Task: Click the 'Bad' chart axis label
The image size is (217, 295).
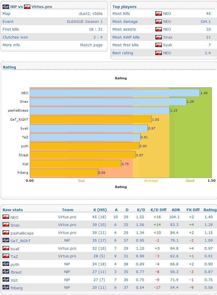Action: (x=81, y=181)
